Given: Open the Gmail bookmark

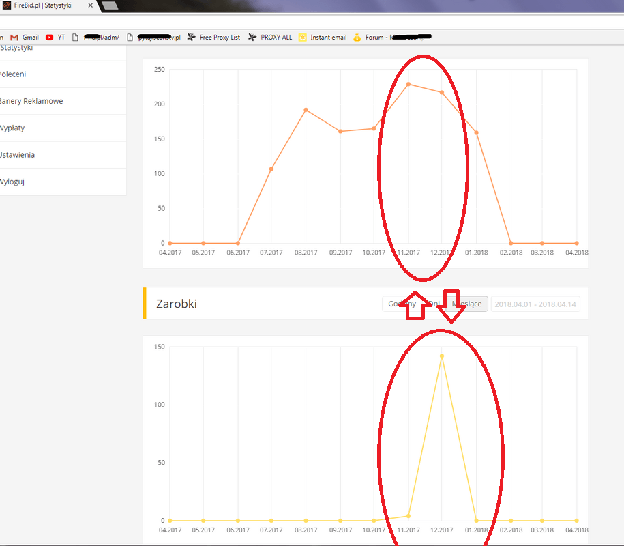Looking at the screenshot, I should (25, 37).
